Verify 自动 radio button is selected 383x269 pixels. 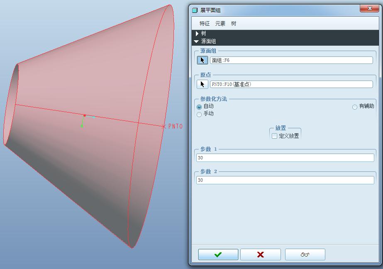[200, 106]
